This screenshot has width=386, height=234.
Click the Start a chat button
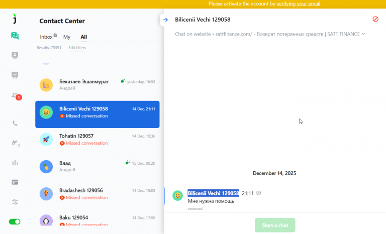pyautogui.click(x=275, y=225)
